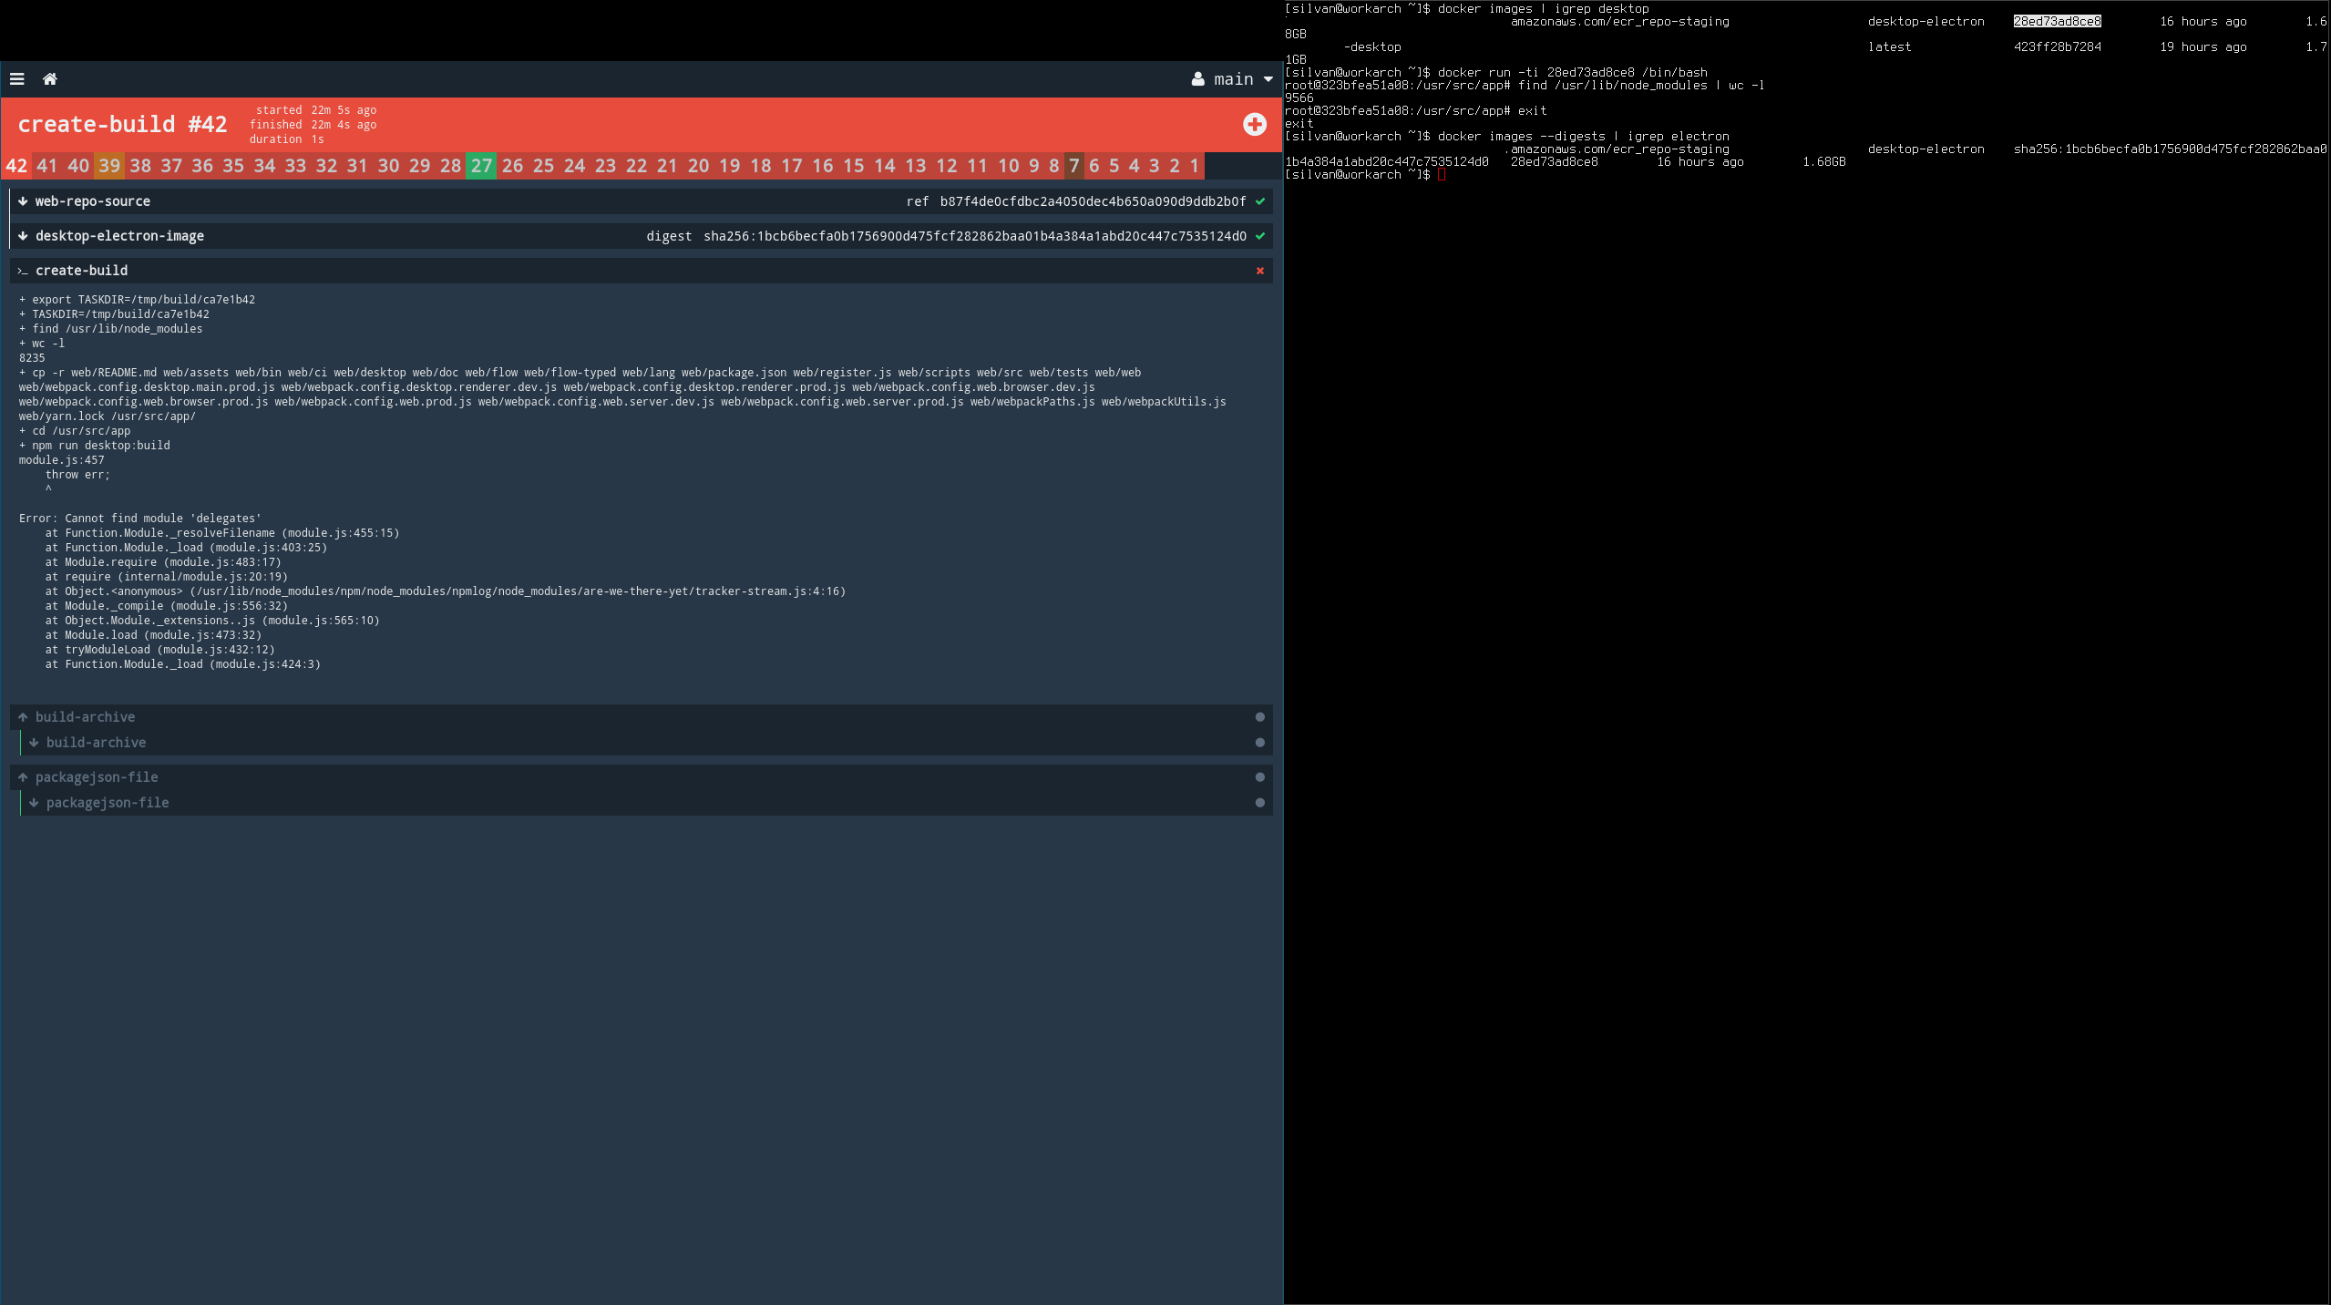
Task: Select the digest sha256 value on desktop-electron-image
Action: coord(975,236)
